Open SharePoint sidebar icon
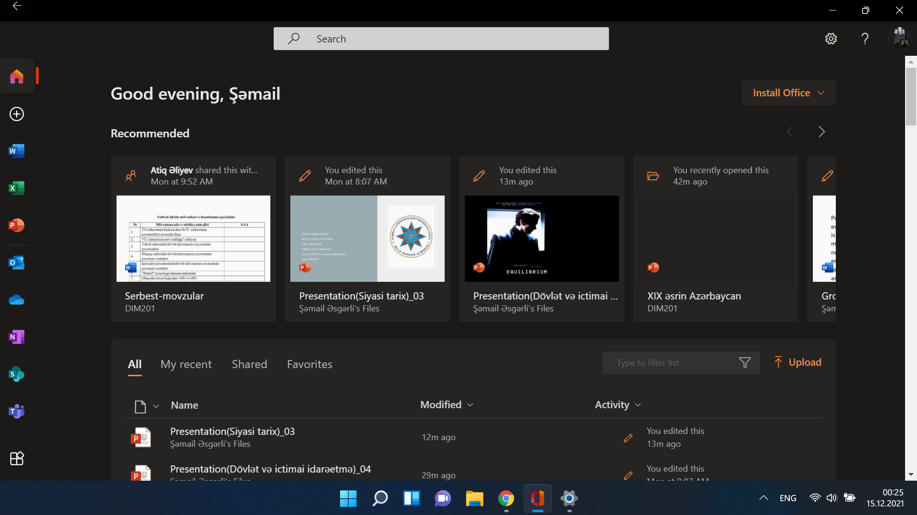Viewport: 917px width, 515px height. (17, 374)
